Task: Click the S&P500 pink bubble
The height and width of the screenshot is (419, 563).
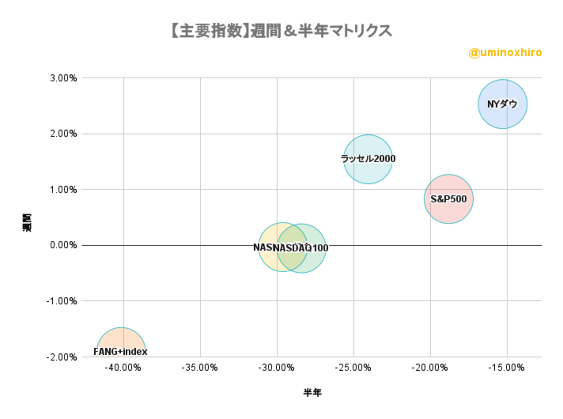Action: (x=449, y=199)
